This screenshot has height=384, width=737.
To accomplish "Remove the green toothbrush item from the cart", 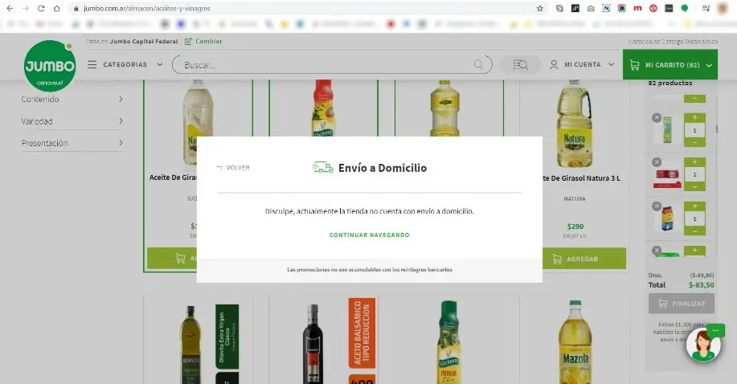I will pos(657,118).
